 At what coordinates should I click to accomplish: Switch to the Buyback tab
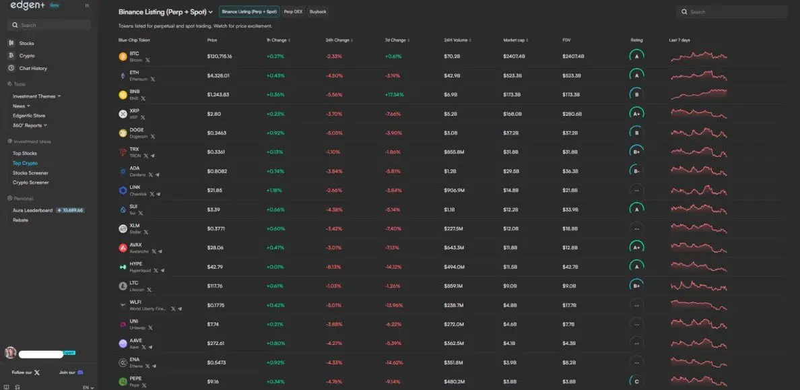(317, 11)
